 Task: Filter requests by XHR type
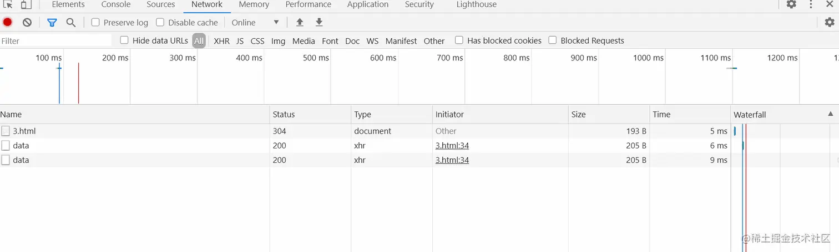[x=221, y=40]
